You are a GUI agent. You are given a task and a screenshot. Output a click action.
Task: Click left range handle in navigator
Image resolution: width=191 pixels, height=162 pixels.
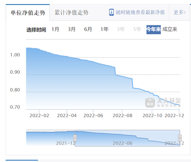[x=75, y=138]
